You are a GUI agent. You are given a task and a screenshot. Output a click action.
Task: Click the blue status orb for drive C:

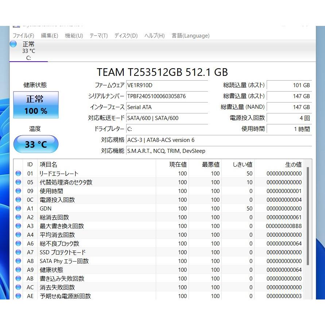(x=13, y=44)
